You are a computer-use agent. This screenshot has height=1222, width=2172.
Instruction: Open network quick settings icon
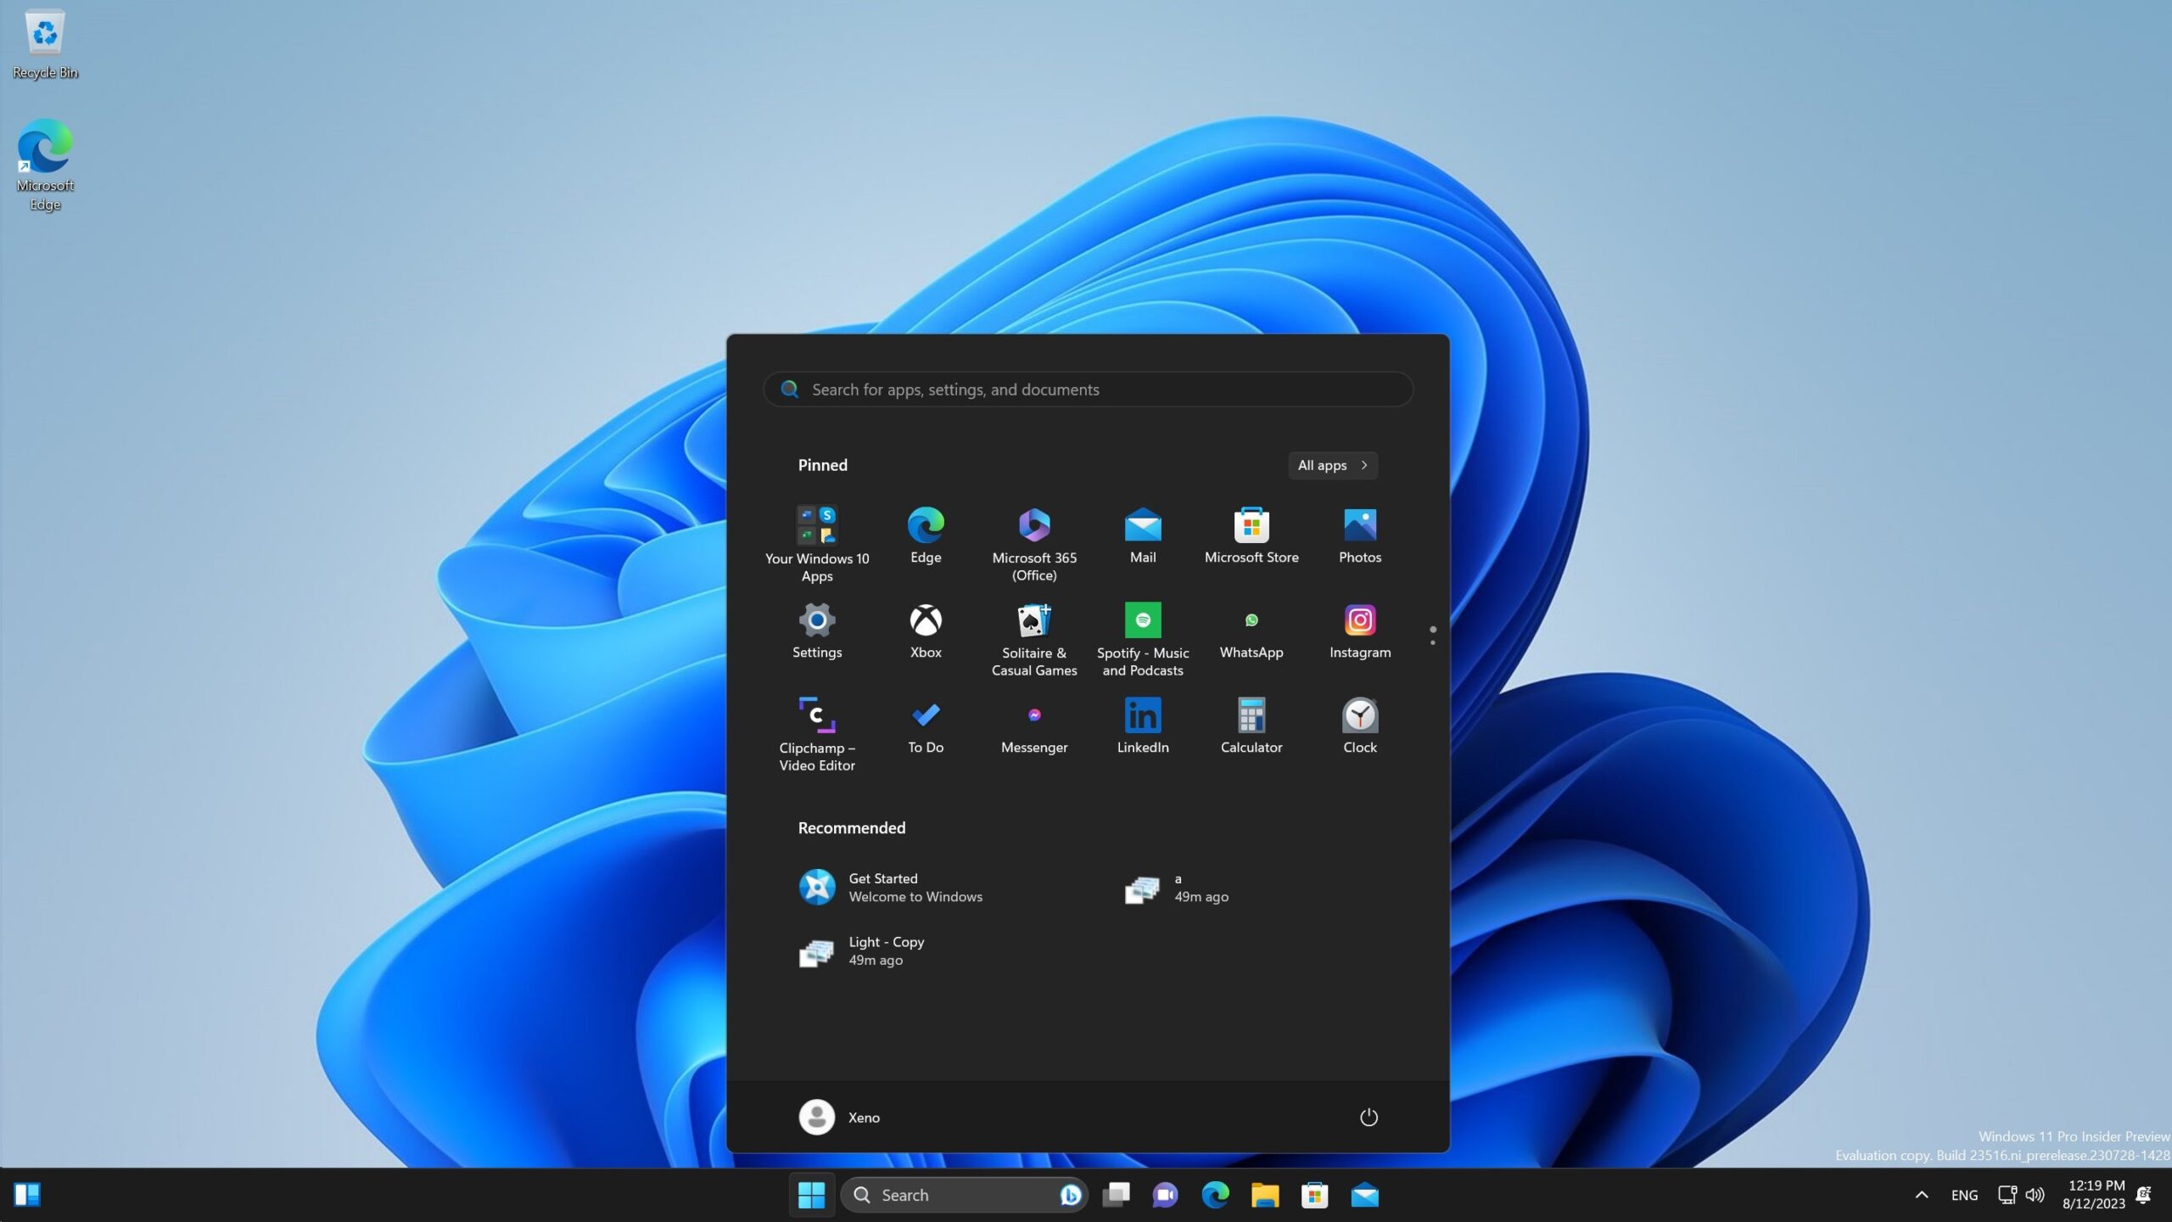(2007, 1195)
